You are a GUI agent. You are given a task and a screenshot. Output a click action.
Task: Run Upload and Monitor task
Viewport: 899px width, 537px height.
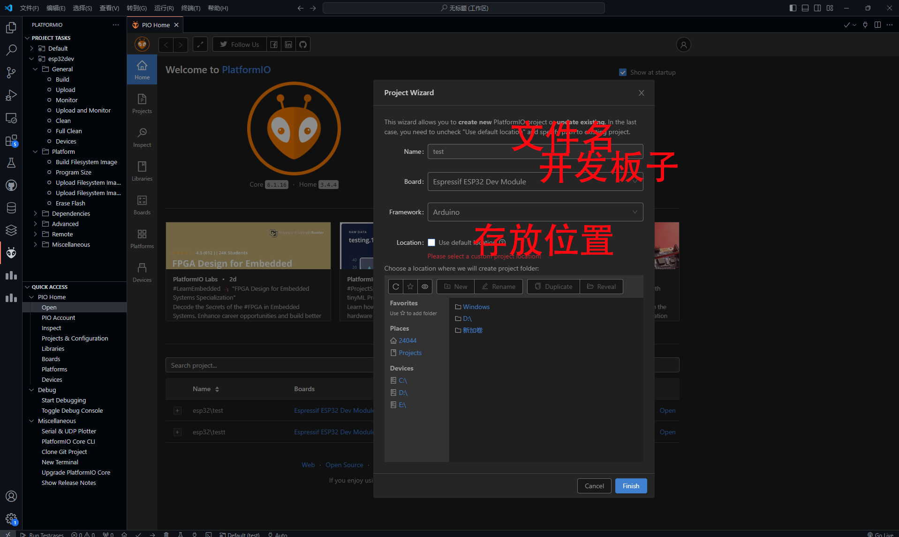coord(83,110)
